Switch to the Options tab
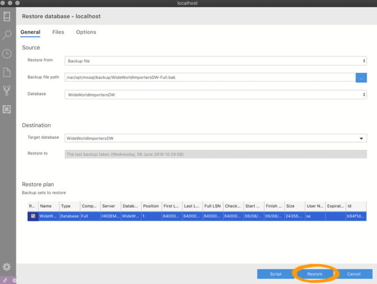This screenshot has height=284, width=377. [86, 32]
